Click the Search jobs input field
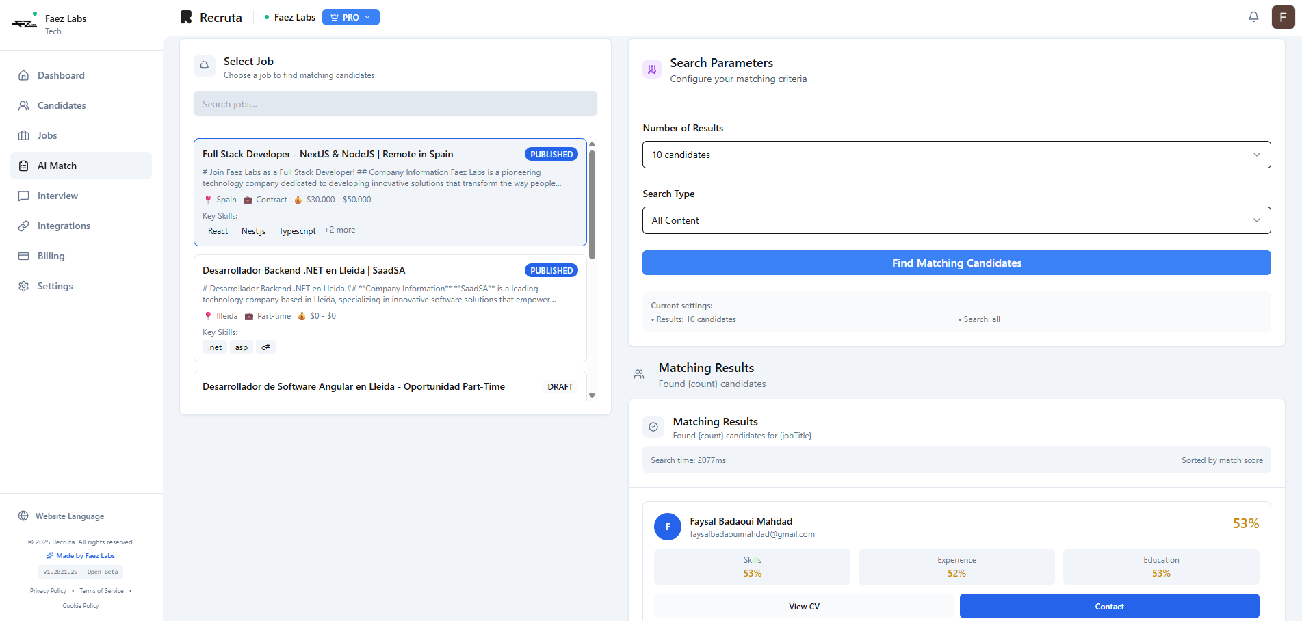This screenshot has width=1302, height=621. pyautogui.click(x=395, y=104)
